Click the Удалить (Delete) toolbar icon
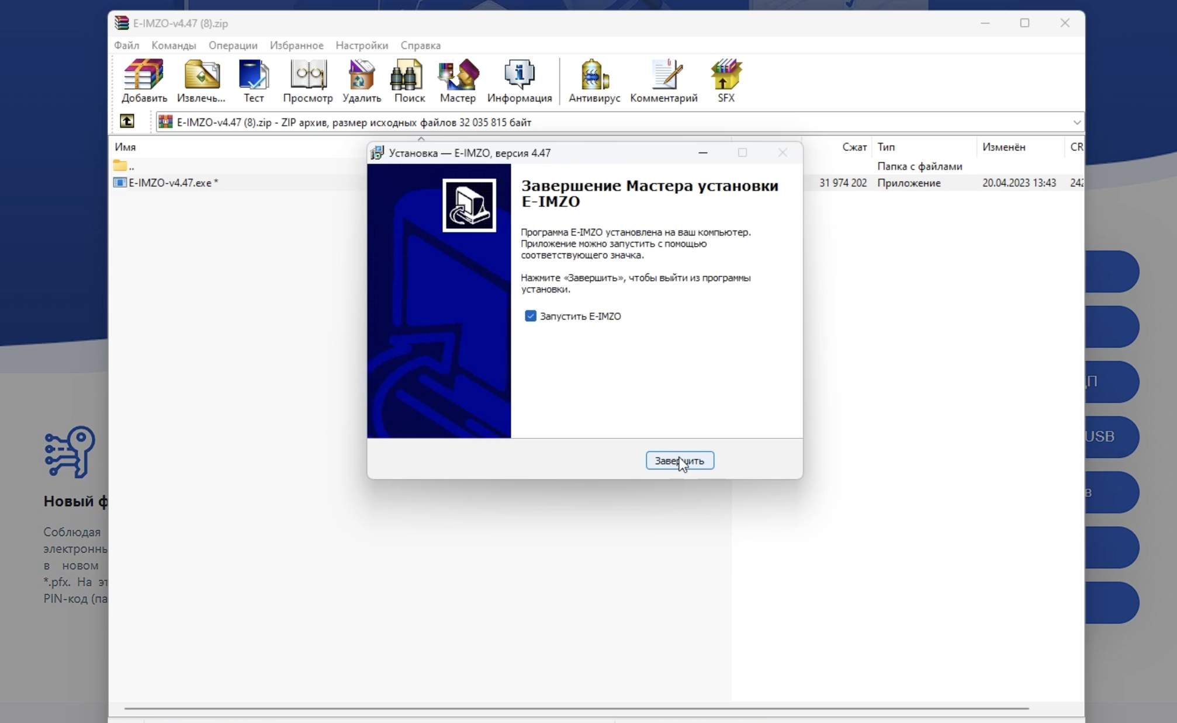 pyautogui.click(x=362, y=81)
